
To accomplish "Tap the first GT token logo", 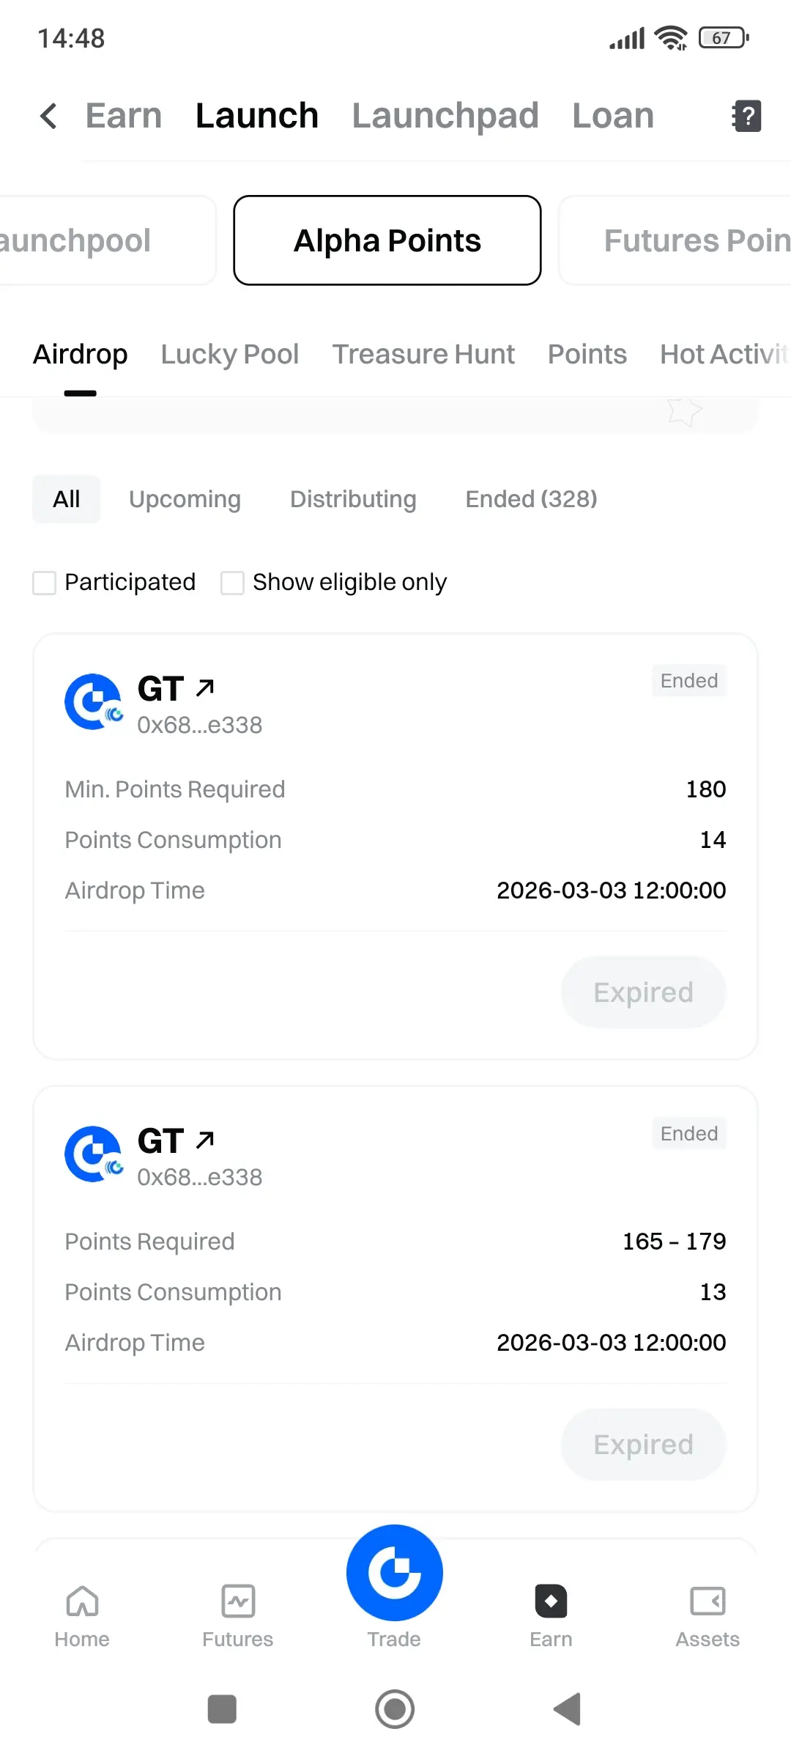I will pos(93,702).
